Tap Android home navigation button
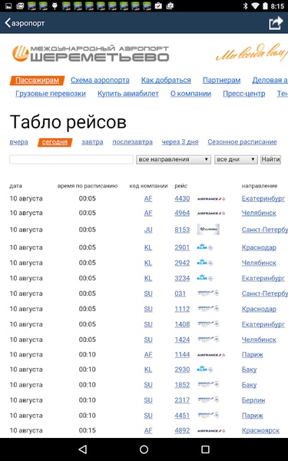This screenshot has width=288, height=461. pos(144,449)
